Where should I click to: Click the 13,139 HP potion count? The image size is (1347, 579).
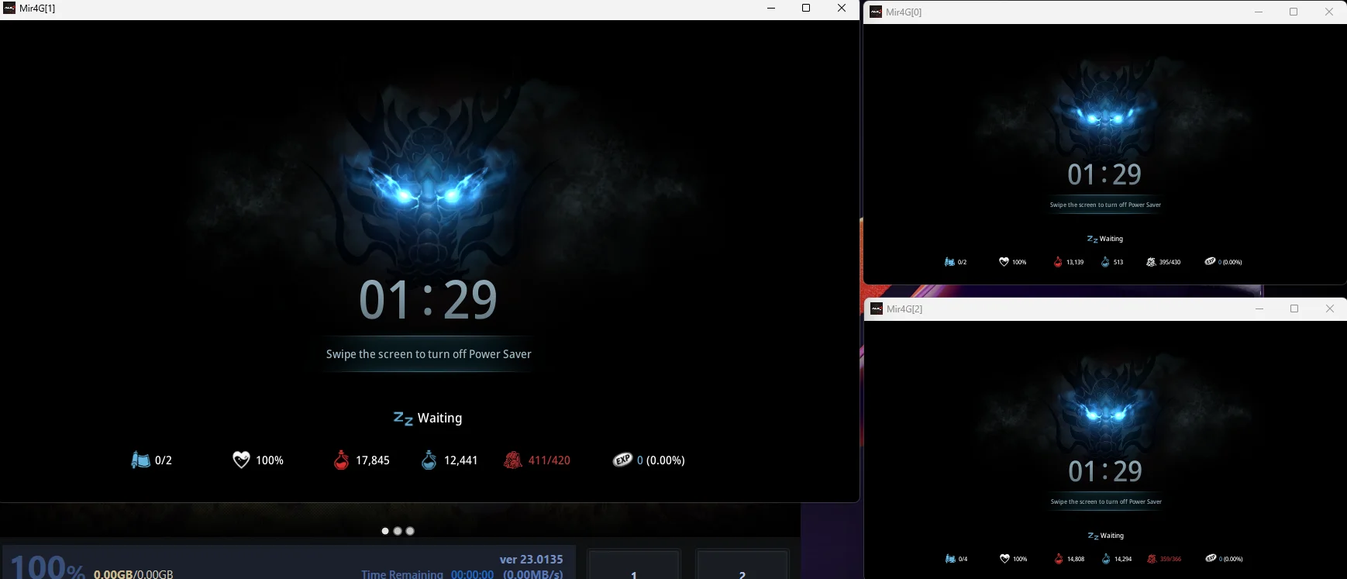pyautogui.click(x=1075, y=263)
